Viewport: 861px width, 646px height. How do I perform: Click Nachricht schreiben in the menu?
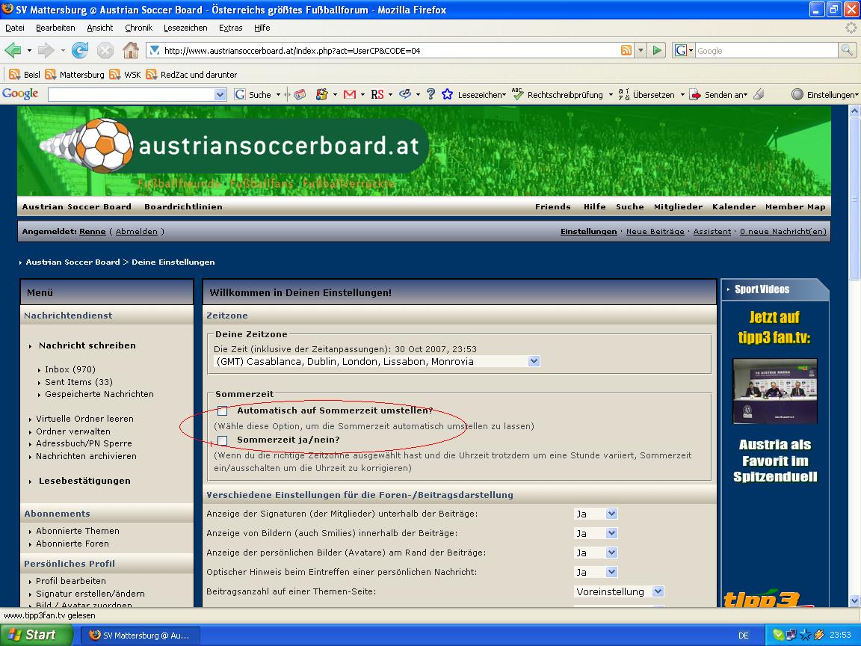click(x=87, y=345)
